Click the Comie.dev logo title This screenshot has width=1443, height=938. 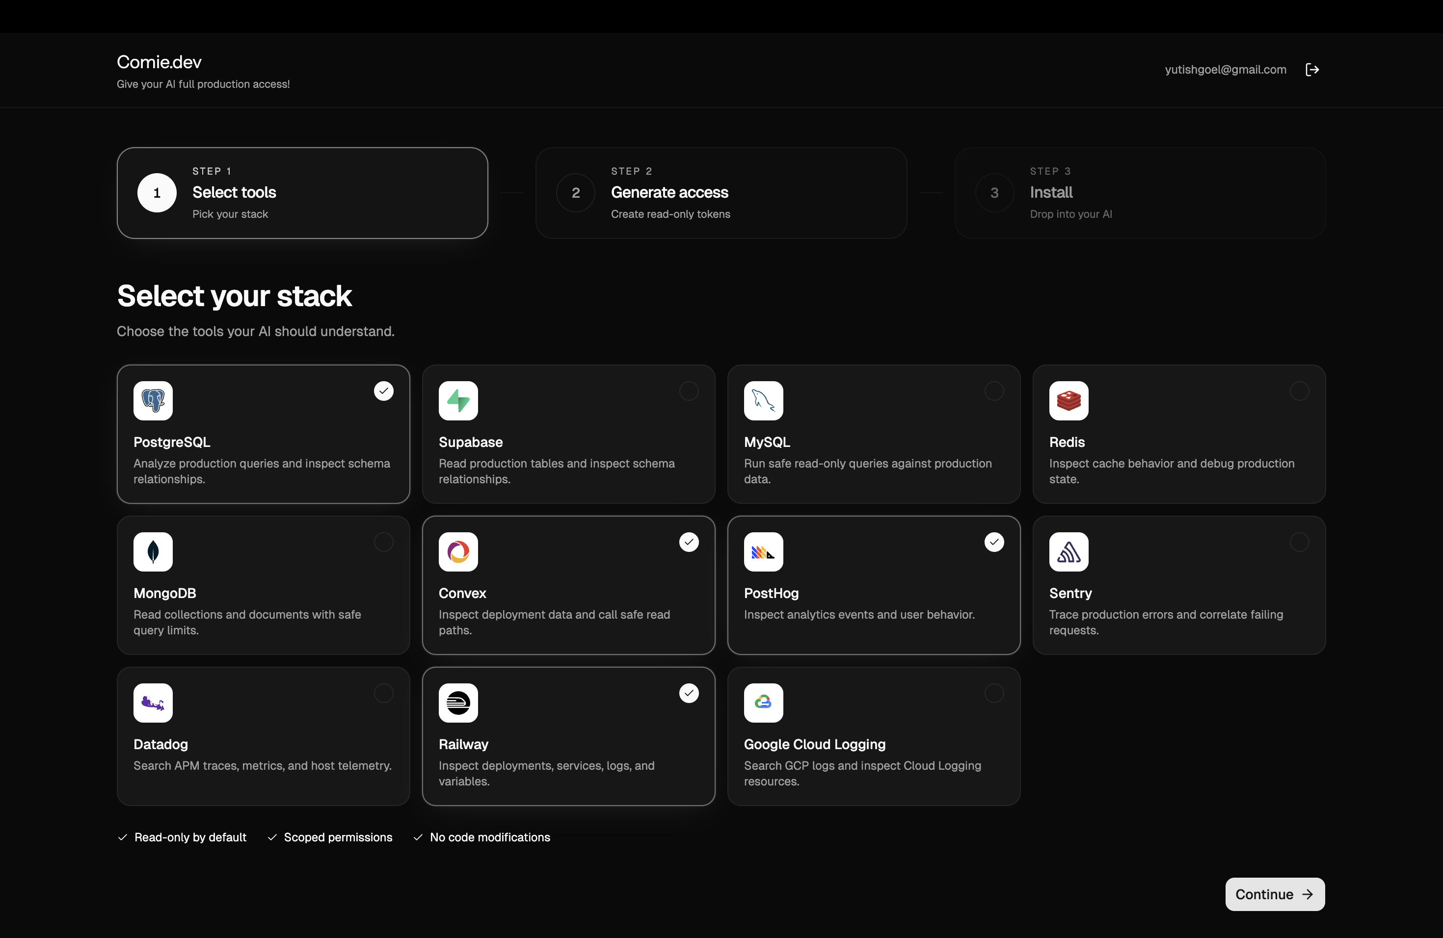pyautogui.click(x=159, y=62)
